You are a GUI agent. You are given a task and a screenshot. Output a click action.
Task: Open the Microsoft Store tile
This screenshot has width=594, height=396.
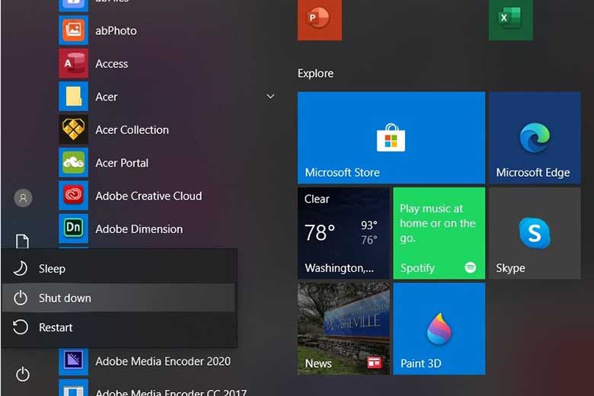pos(391,138)
